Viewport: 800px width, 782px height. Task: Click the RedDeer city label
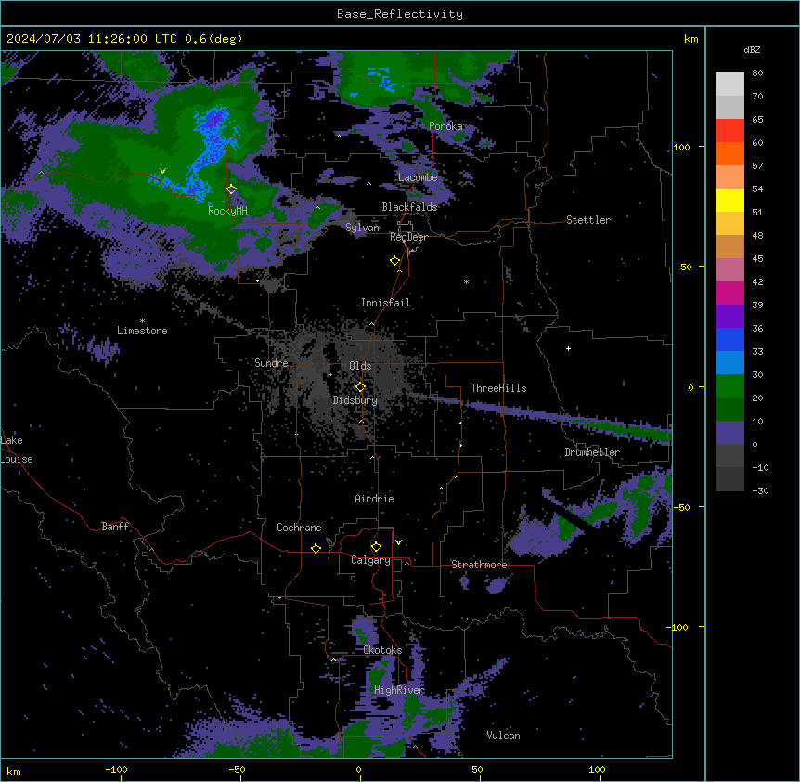click(x=408, y=237)
